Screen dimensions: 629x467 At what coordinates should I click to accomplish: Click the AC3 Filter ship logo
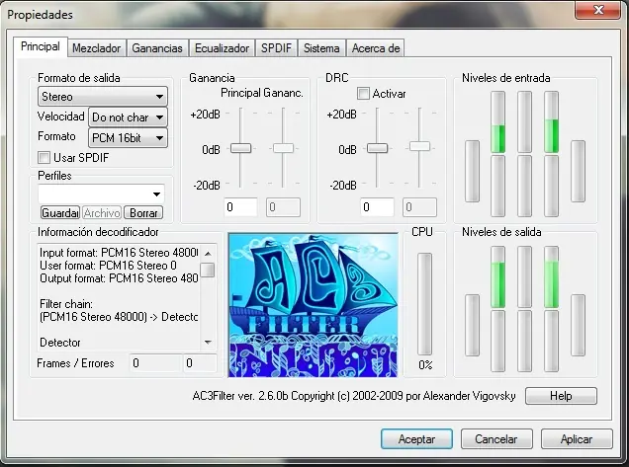[x=314, y=305]
